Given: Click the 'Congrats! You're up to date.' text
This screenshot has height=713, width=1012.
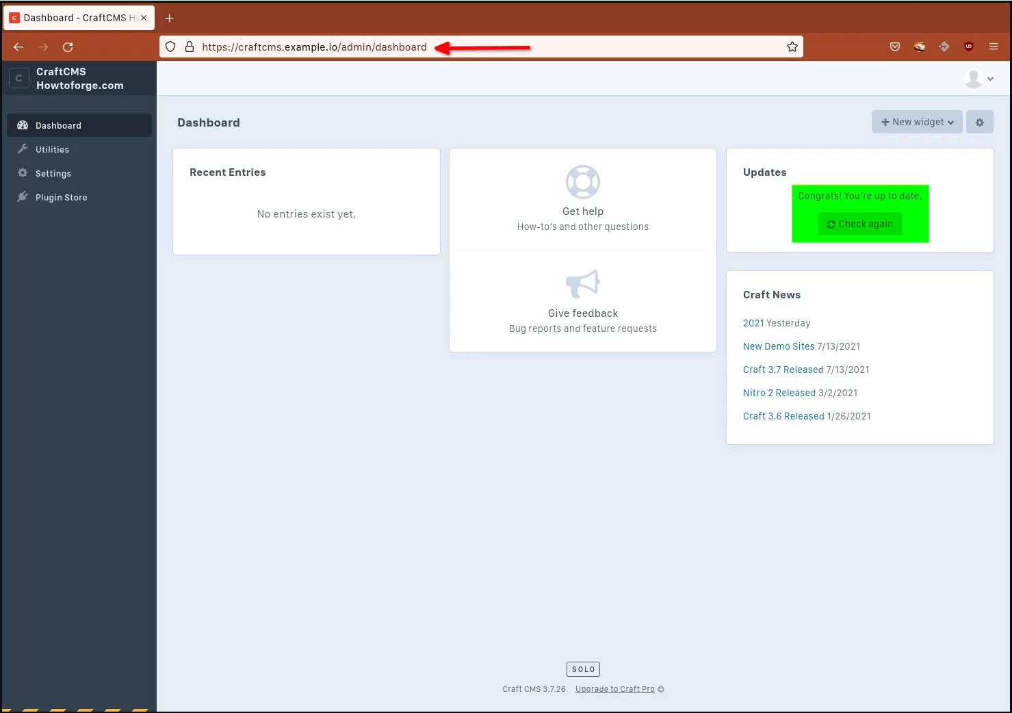Looking at the screenshot, I should click(860, 196).
